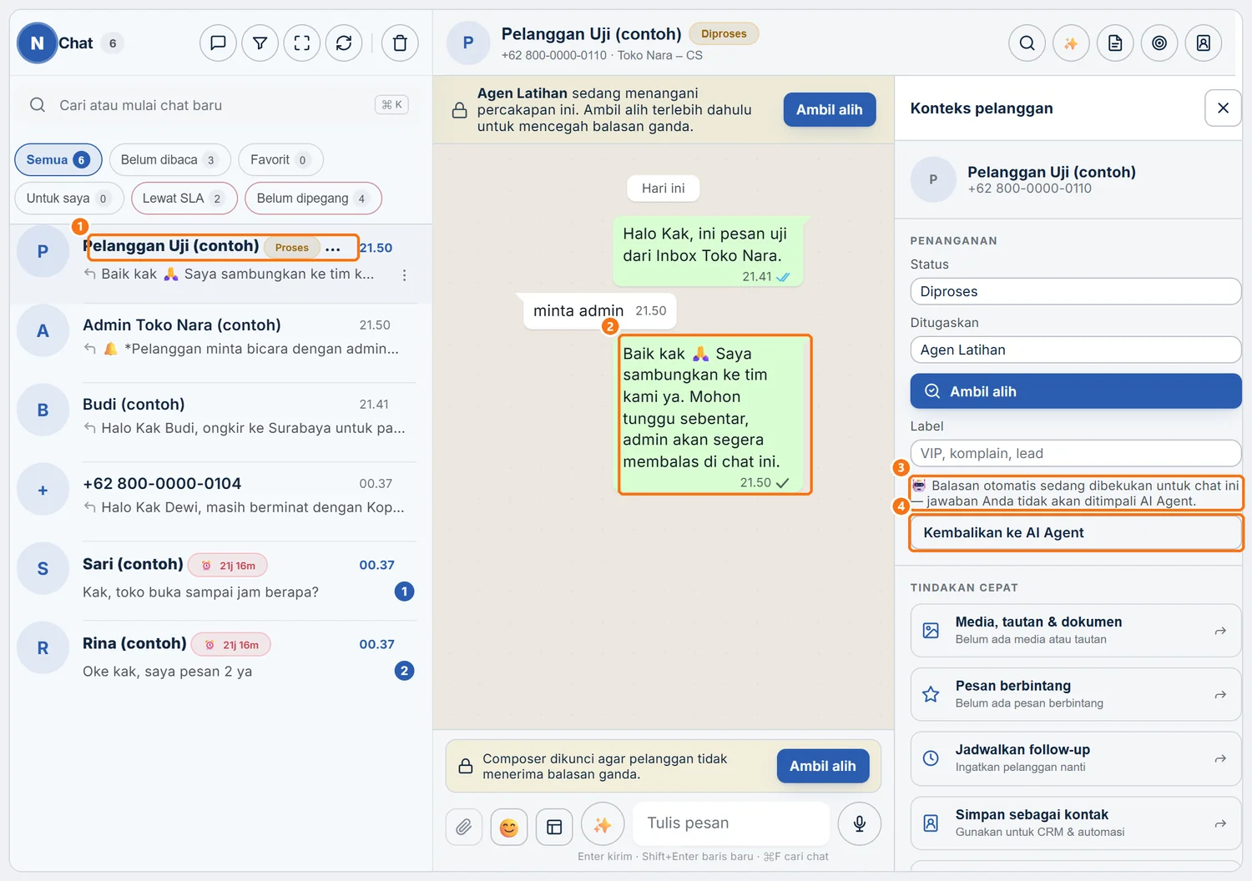
Task: Click the sparkle AI assist icon in composer
Action: pos(603,824)
